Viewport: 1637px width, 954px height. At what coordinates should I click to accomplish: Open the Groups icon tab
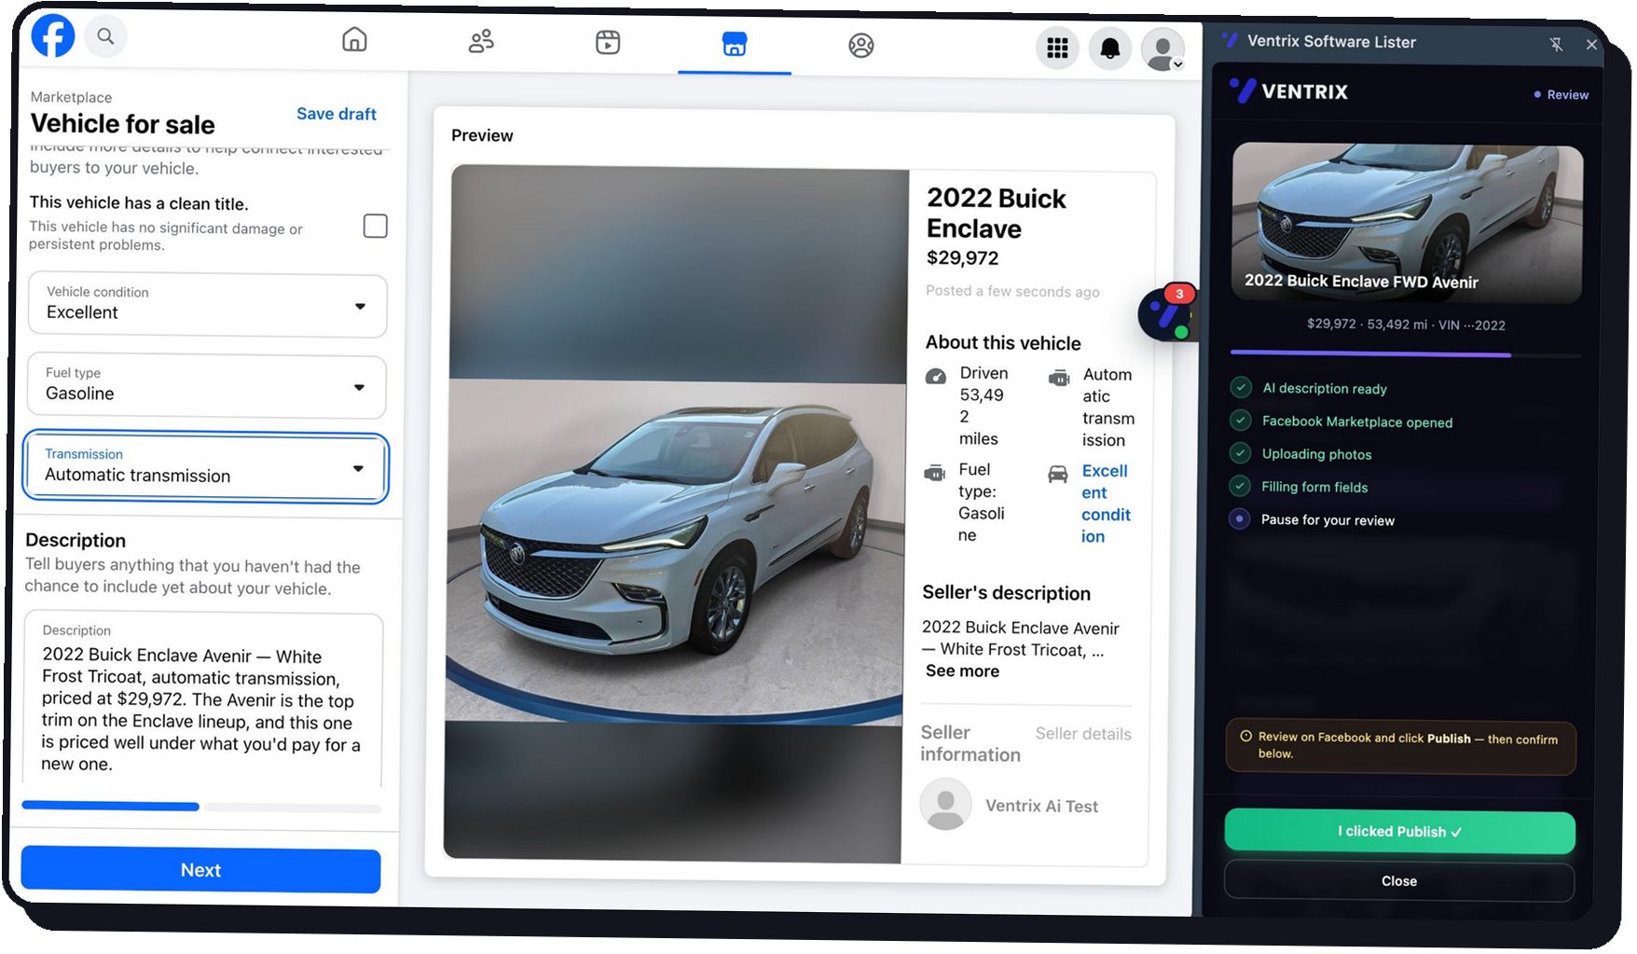861,46
